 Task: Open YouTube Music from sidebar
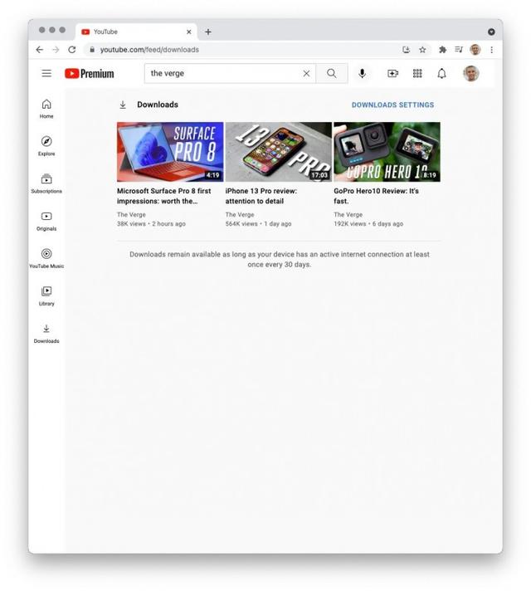click(46, 258)
